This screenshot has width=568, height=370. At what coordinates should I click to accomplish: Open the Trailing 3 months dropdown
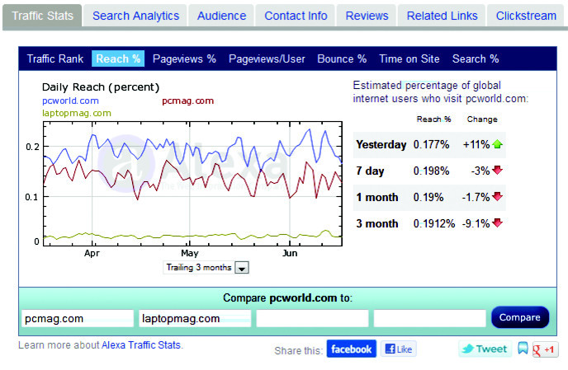click(x=241, y=267)
